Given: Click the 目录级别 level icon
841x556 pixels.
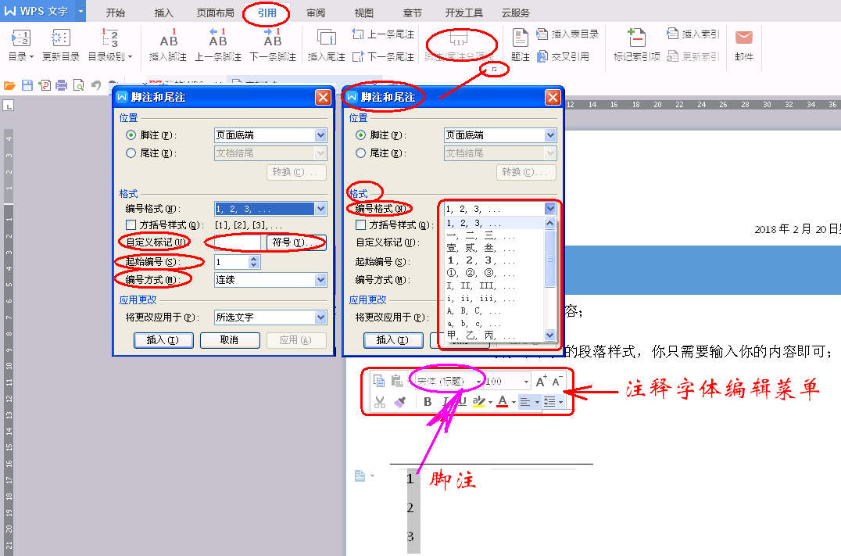Looking at the screenshot, I should coord(110,38).
